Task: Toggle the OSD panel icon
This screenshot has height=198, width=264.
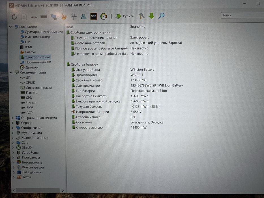Action: [93, 16]
